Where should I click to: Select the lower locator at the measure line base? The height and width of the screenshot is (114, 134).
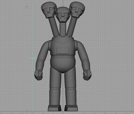tap(27, 111)
